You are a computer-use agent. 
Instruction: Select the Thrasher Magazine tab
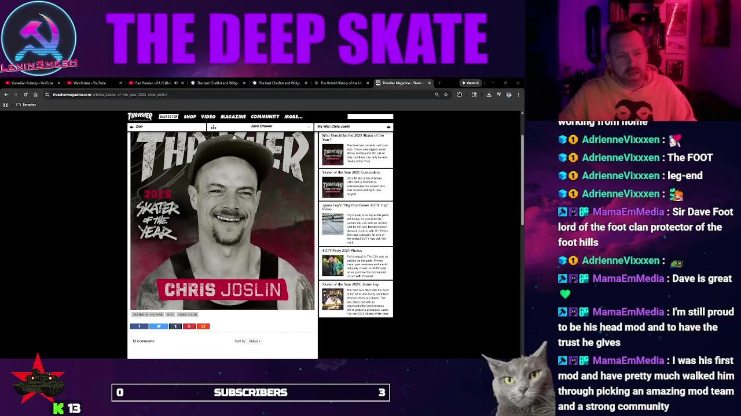[x=402, y=83]
